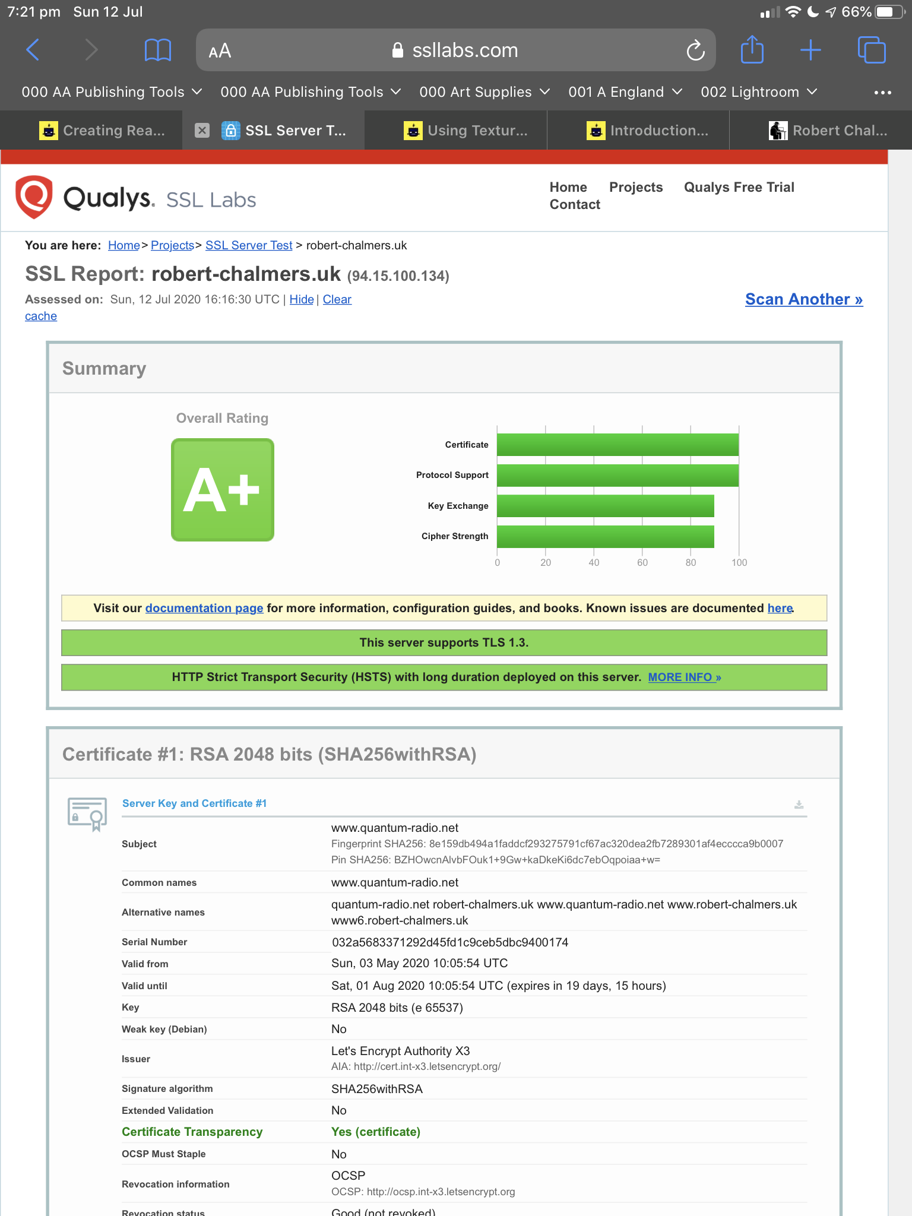Tap the serial number 032a5683371292d45fd1c9ceb5dbc9400174
Screen dimensions: 912x1216
click(x=450, y=942)
